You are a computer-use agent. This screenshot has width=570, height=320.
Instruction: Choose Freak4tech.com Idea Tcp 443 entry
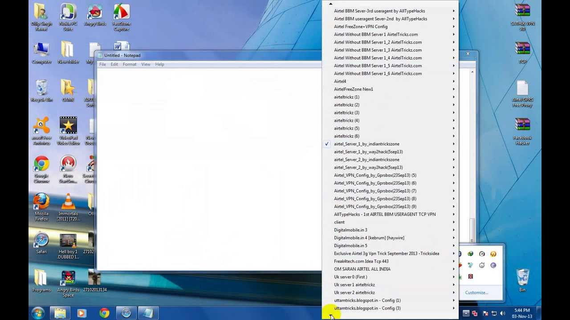pyautogui.click(x=390, y=261)
